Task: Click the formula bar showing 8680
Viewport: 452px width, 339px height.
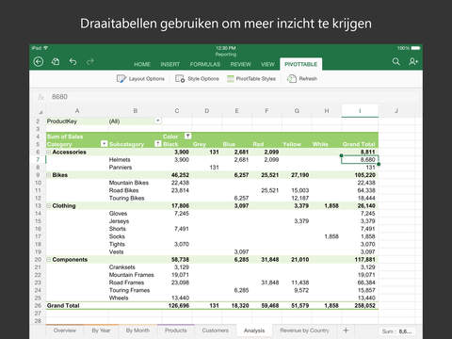Action: click(x=231, y=97)
